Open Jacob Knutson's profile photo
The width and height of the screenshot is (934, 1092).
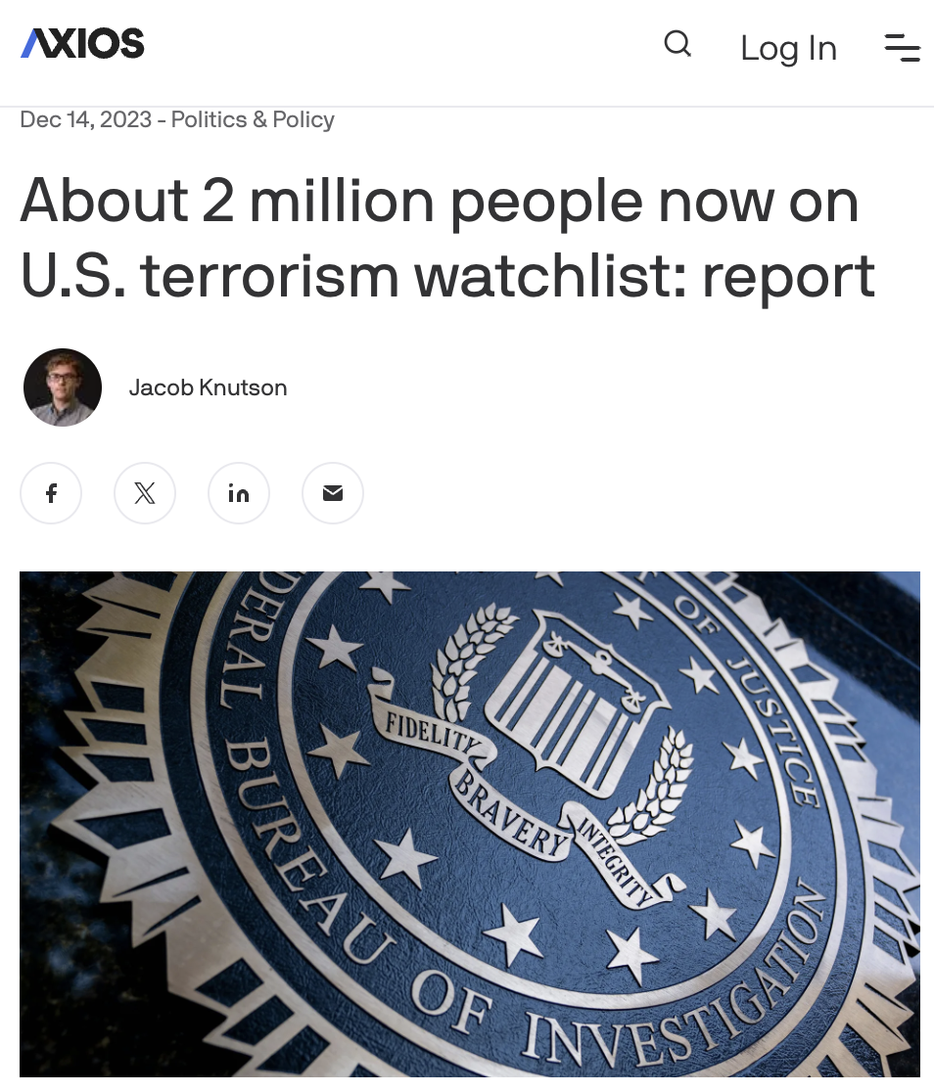click(63, 387)
